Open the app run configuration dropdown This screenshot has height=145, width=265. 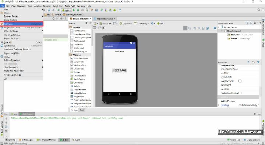point(66,10)
